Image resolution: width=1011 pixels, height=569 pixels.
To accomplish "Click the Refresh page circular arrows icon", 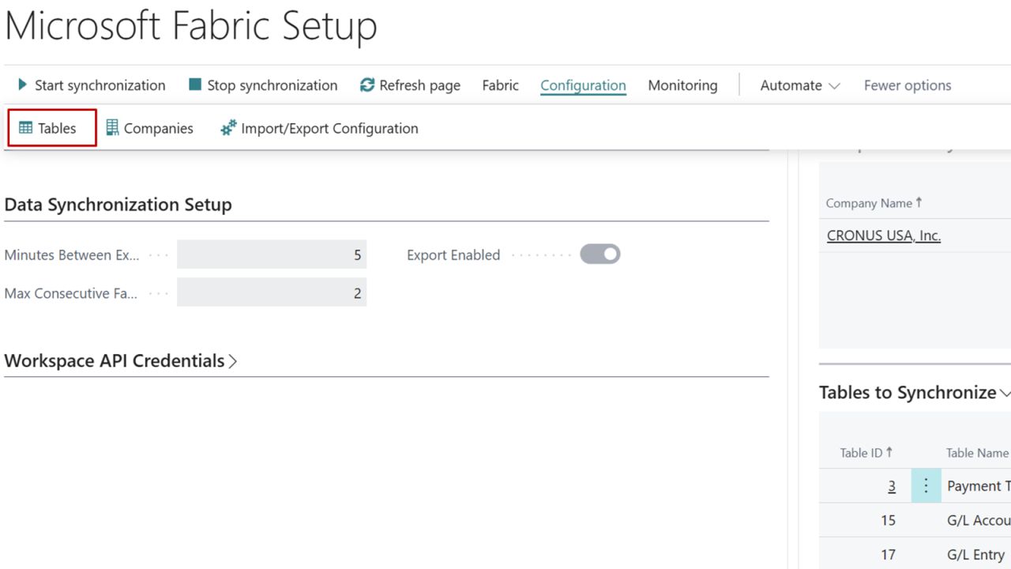I will [367, 85].
